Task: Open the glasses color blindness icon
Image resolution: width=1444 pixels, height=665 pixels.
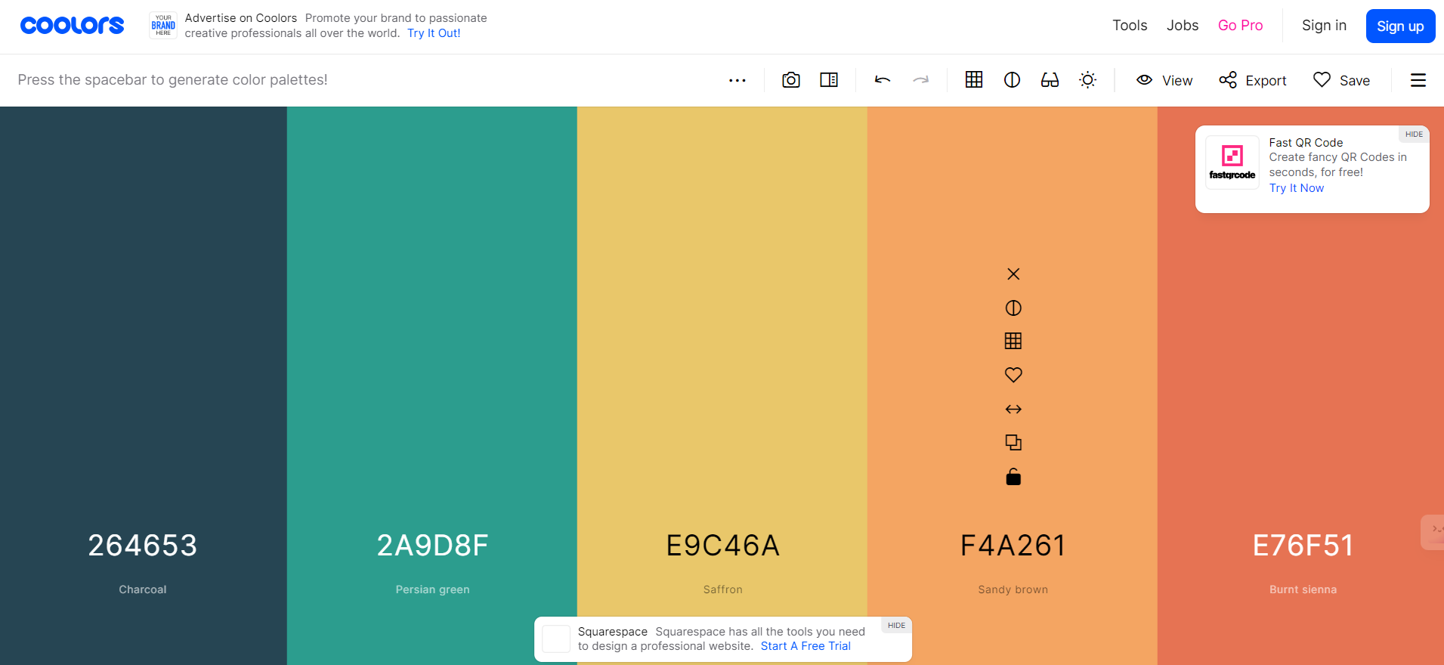Action: 1050,80
